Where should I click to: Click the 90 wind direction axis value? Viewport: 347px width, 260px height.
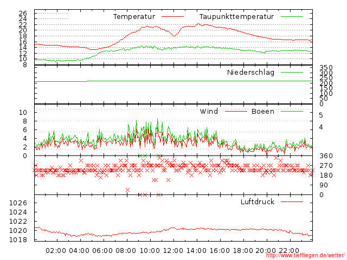[324, 185]
